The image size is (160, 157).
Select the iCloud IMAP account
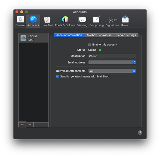(34, 38)
